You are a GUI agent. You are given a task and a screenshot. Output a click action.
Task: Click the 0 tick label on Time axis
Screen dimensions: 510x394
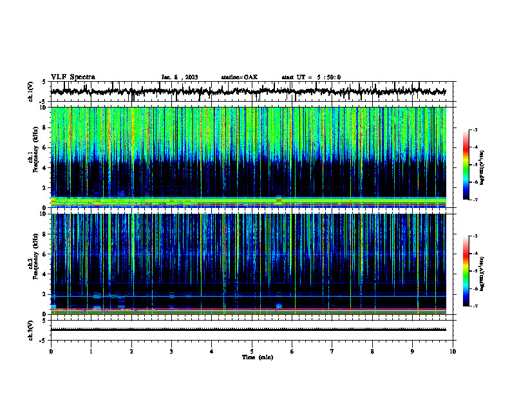pos(51,352)
